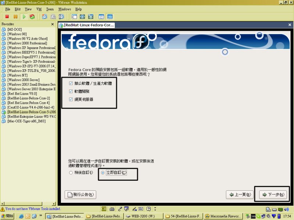Viewport: 294px width, 220px height.
Task: Select [CentOS-Linux-V4.4-i386-bin1-4] favorite
Action: tap(31, 107)
